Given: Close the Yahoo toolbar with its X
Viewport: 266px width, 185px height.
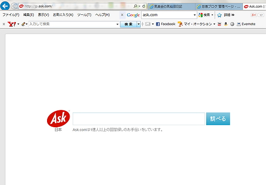Looking at the screenshot, I should [x=4, y=24].
